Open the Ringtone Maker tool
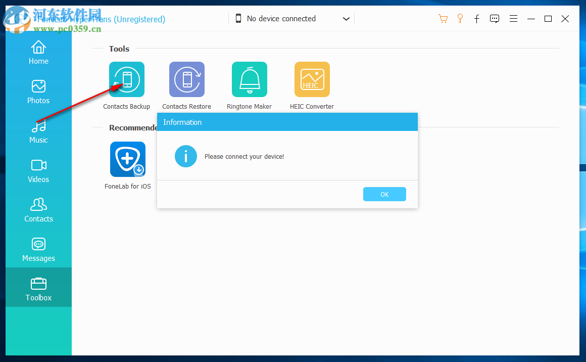Screen dimensions: 586x362 tap(249, 79)
